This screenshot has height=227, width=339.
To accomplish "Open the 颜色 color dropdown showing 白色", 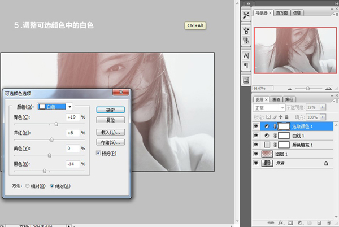I will pyautogui.click(x=55, y=106).
